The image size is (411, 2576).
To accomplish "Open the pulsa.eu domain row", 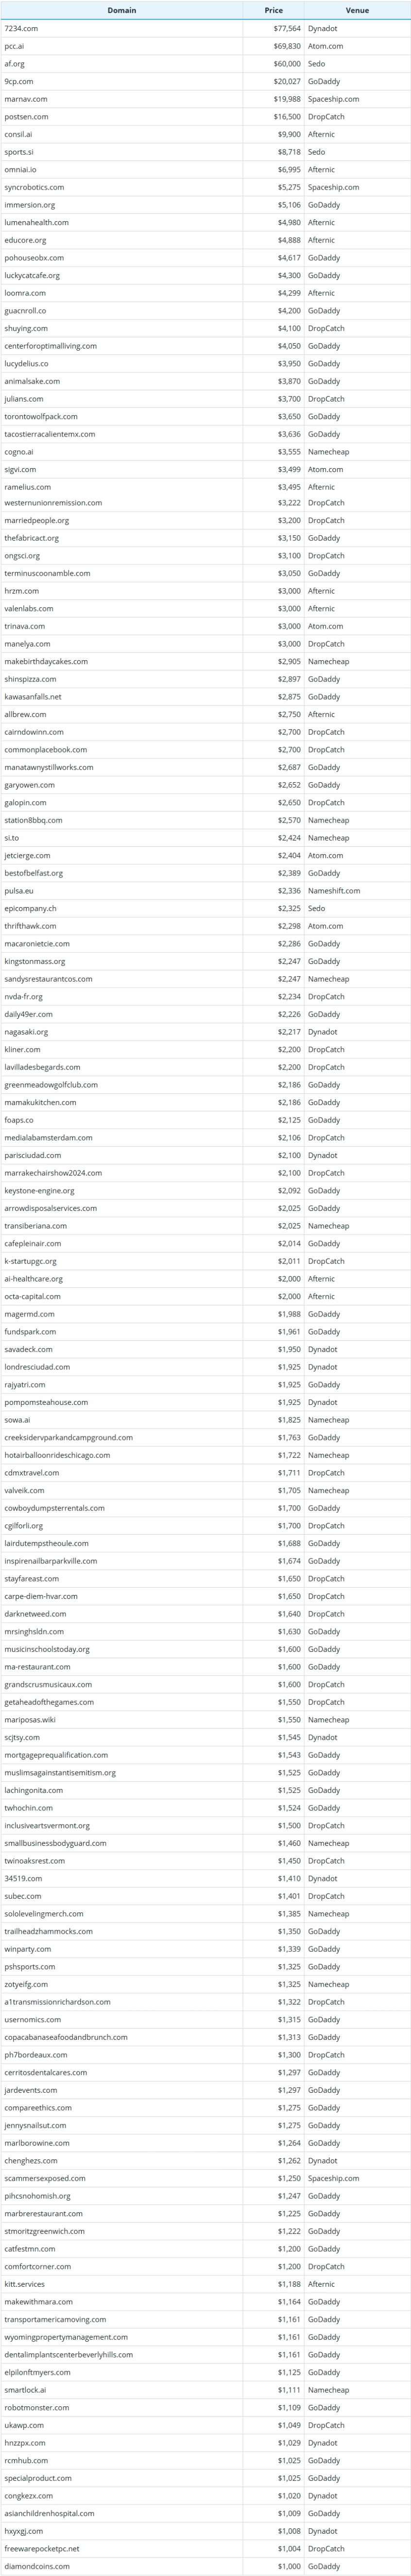I will point(205,891).
